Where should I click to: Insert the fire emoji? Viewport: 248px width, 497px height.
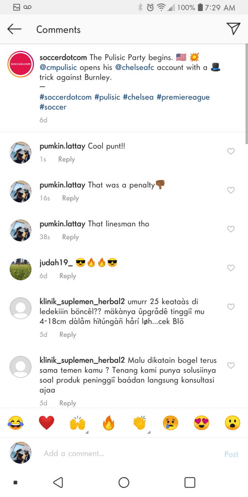tap(108, 423)
